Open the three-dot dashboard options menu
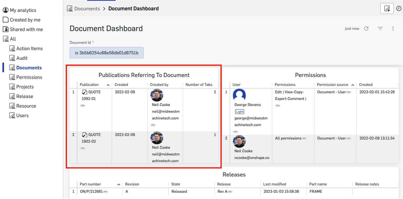 (x=393, y=29)
